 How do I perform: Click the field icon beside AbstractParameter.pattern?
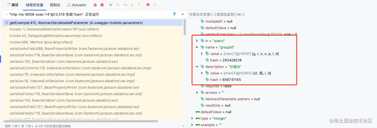point(203,99)
